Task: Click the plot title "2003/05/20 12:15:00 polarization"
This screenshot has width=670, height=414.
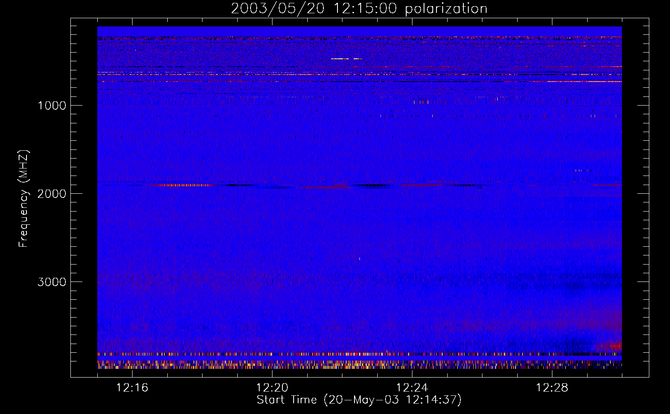Action: (359, 9)
